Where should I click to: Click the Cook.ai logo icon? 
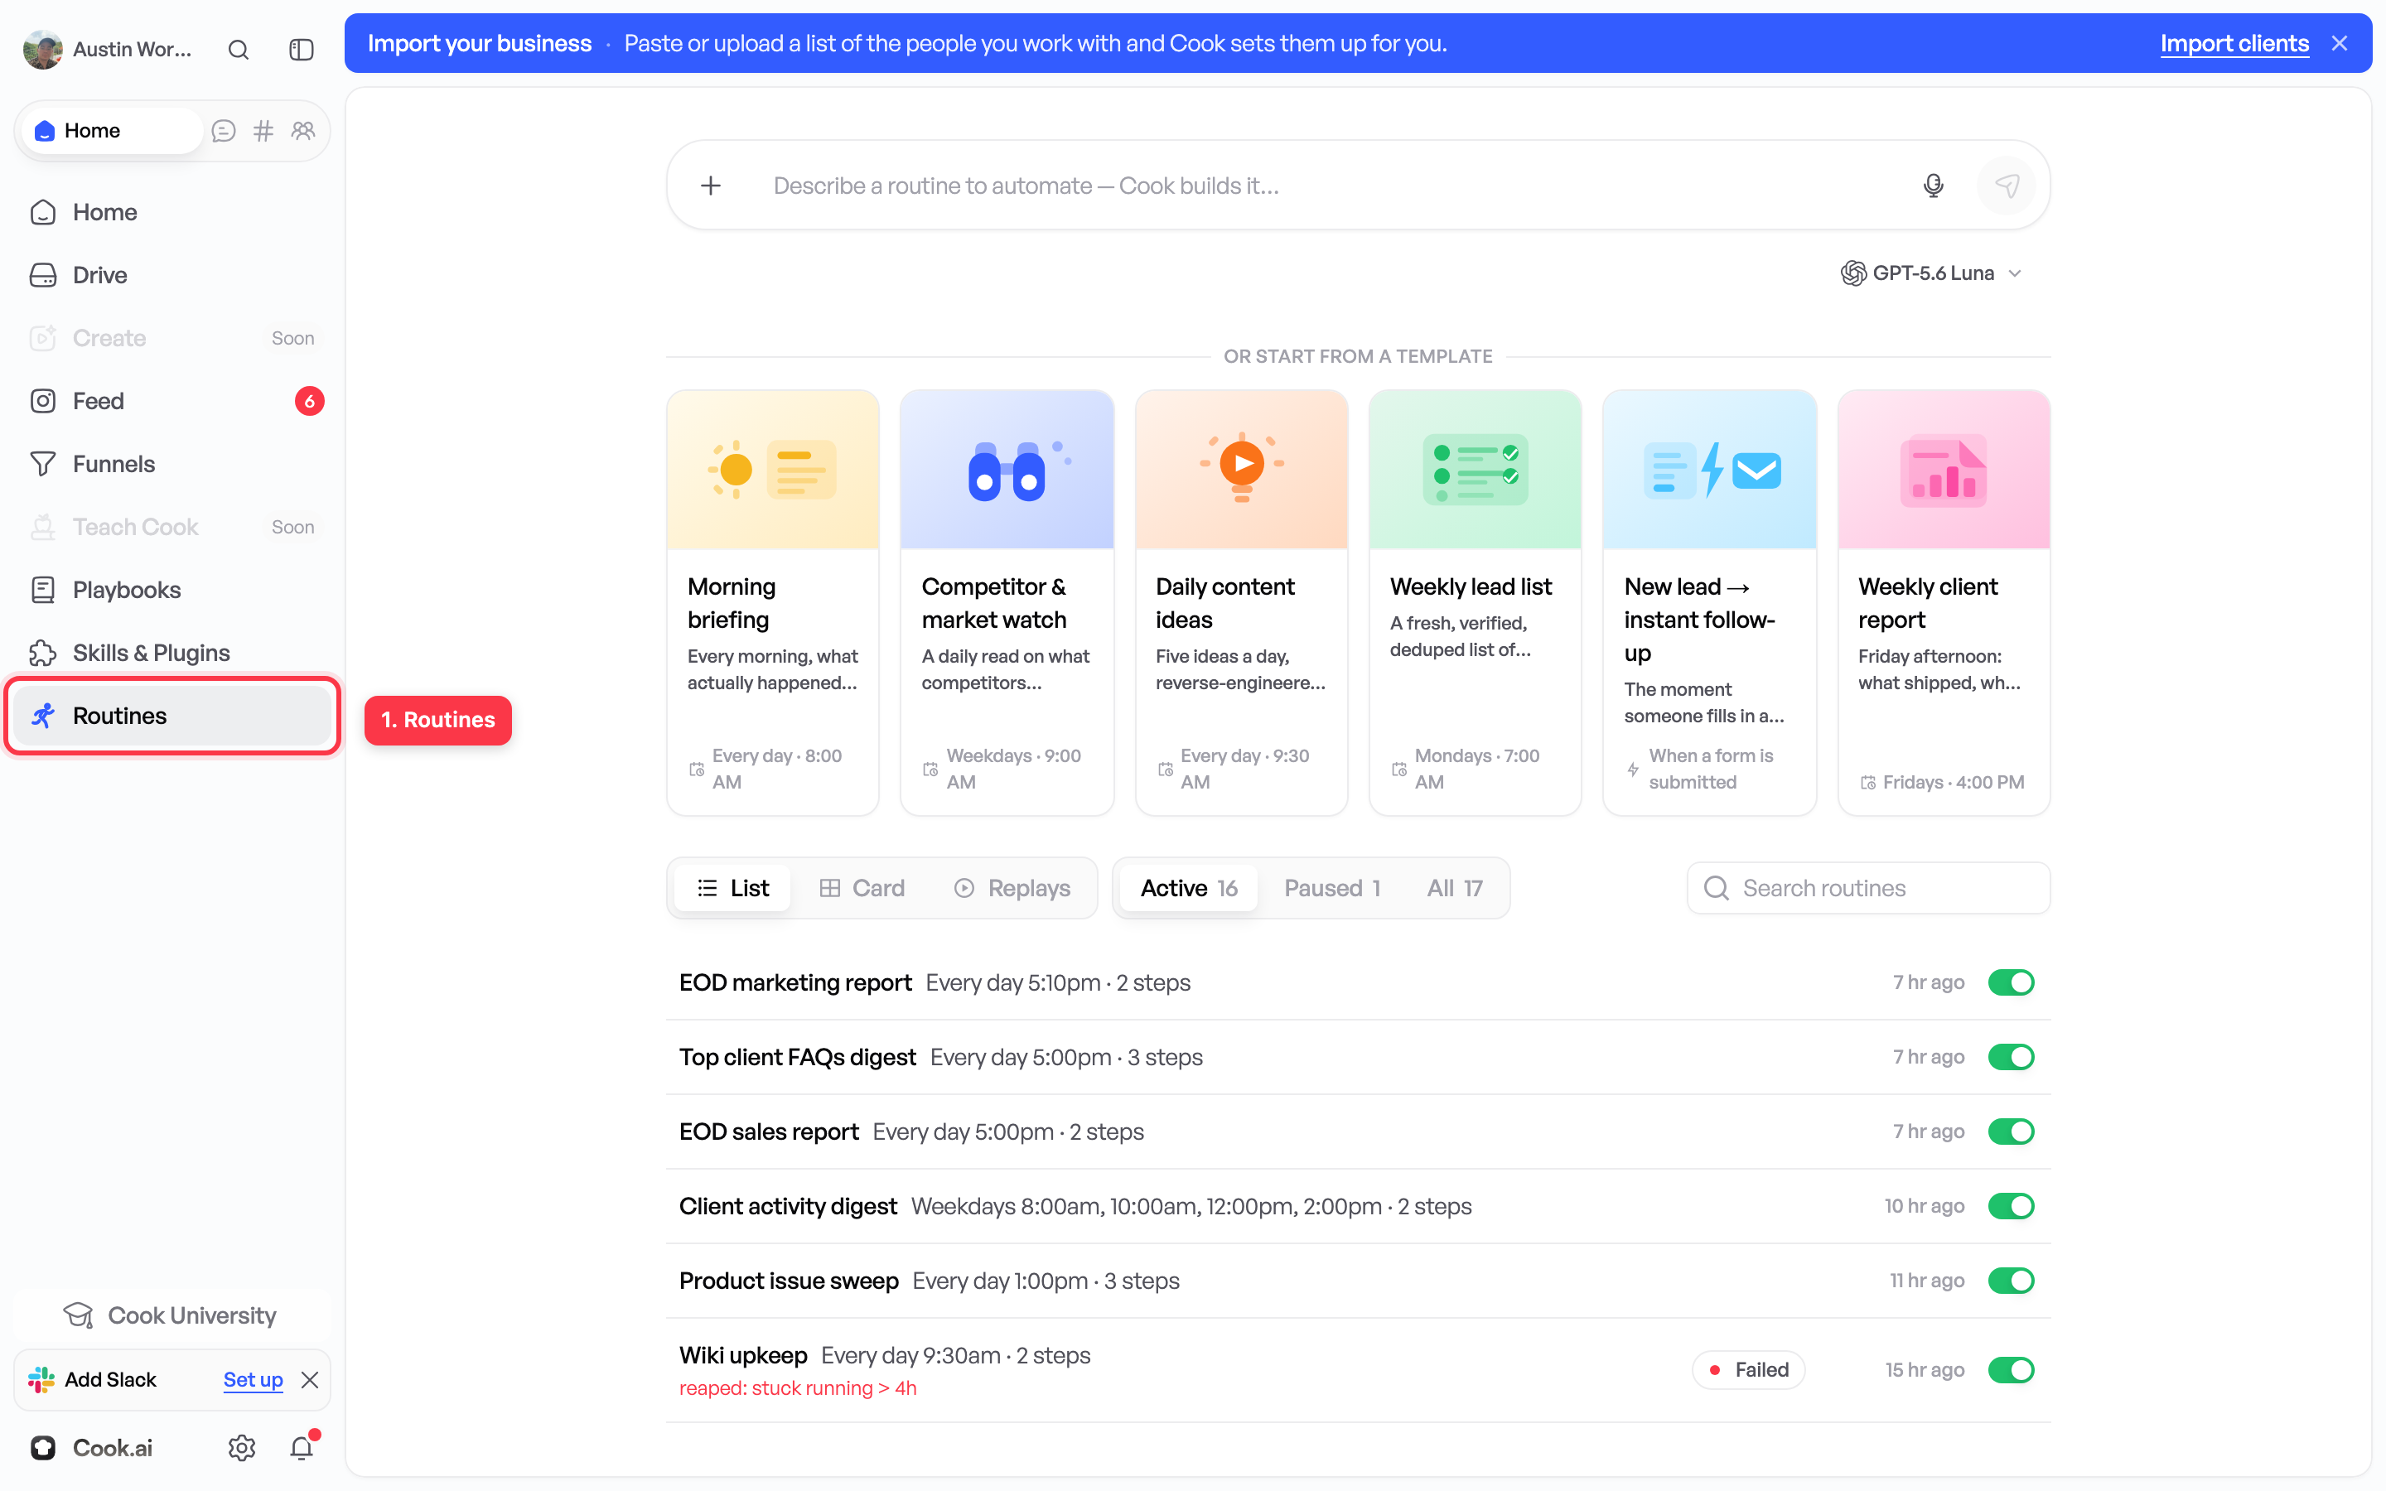point(43,1446)
